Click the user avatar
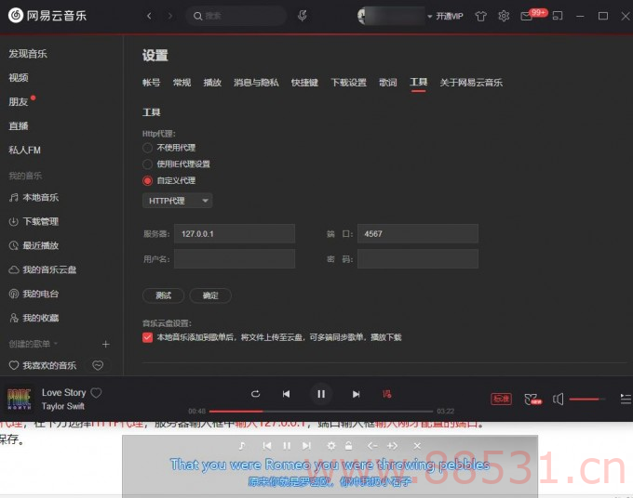 [x=362, y=16]
